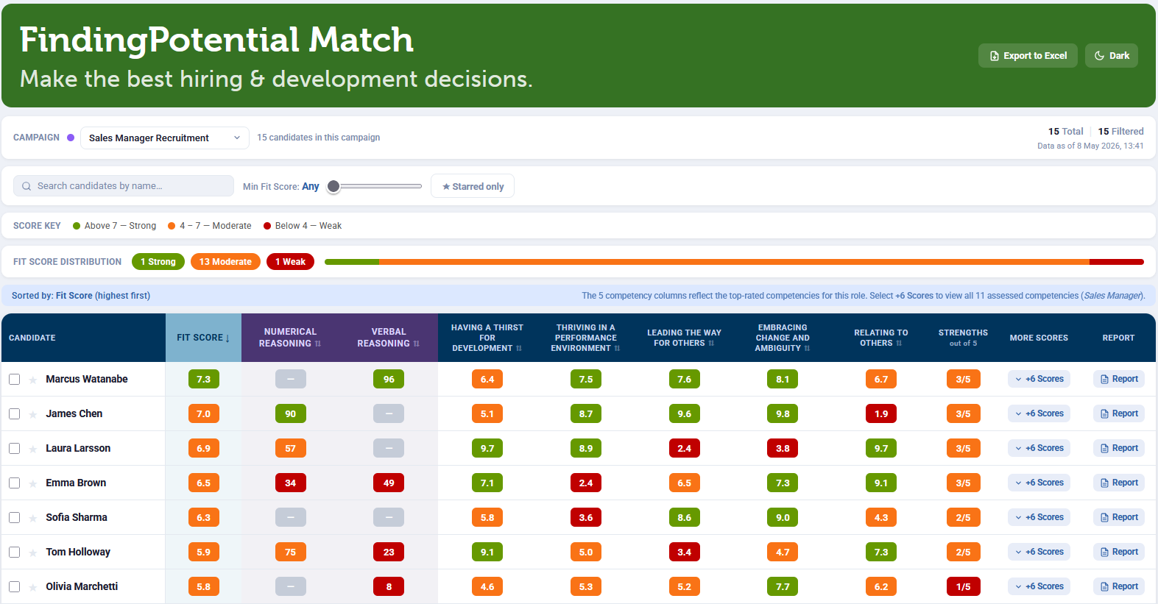Filter by 13 Moderate distribution pill
Screen dimensions: 1158x604
point(225,262)
